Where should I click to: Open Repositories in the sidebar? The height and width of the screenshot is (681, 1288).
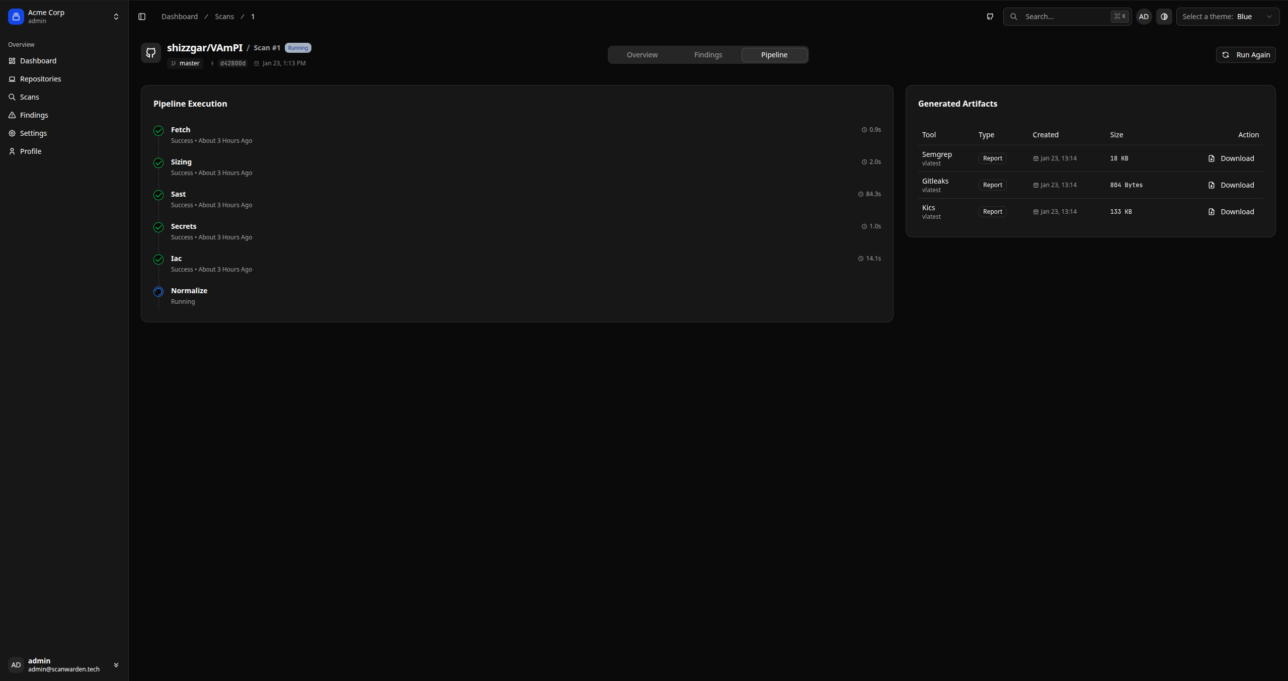[40, 79]
